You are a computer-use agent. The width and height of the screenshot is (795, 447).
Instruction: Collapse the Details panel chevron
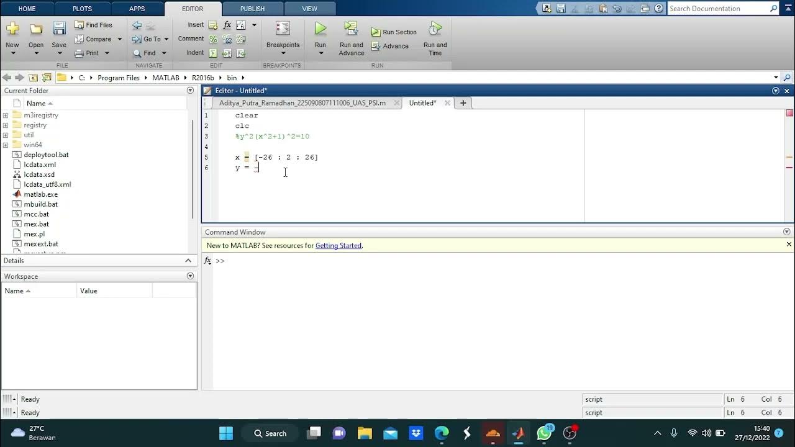188,261
